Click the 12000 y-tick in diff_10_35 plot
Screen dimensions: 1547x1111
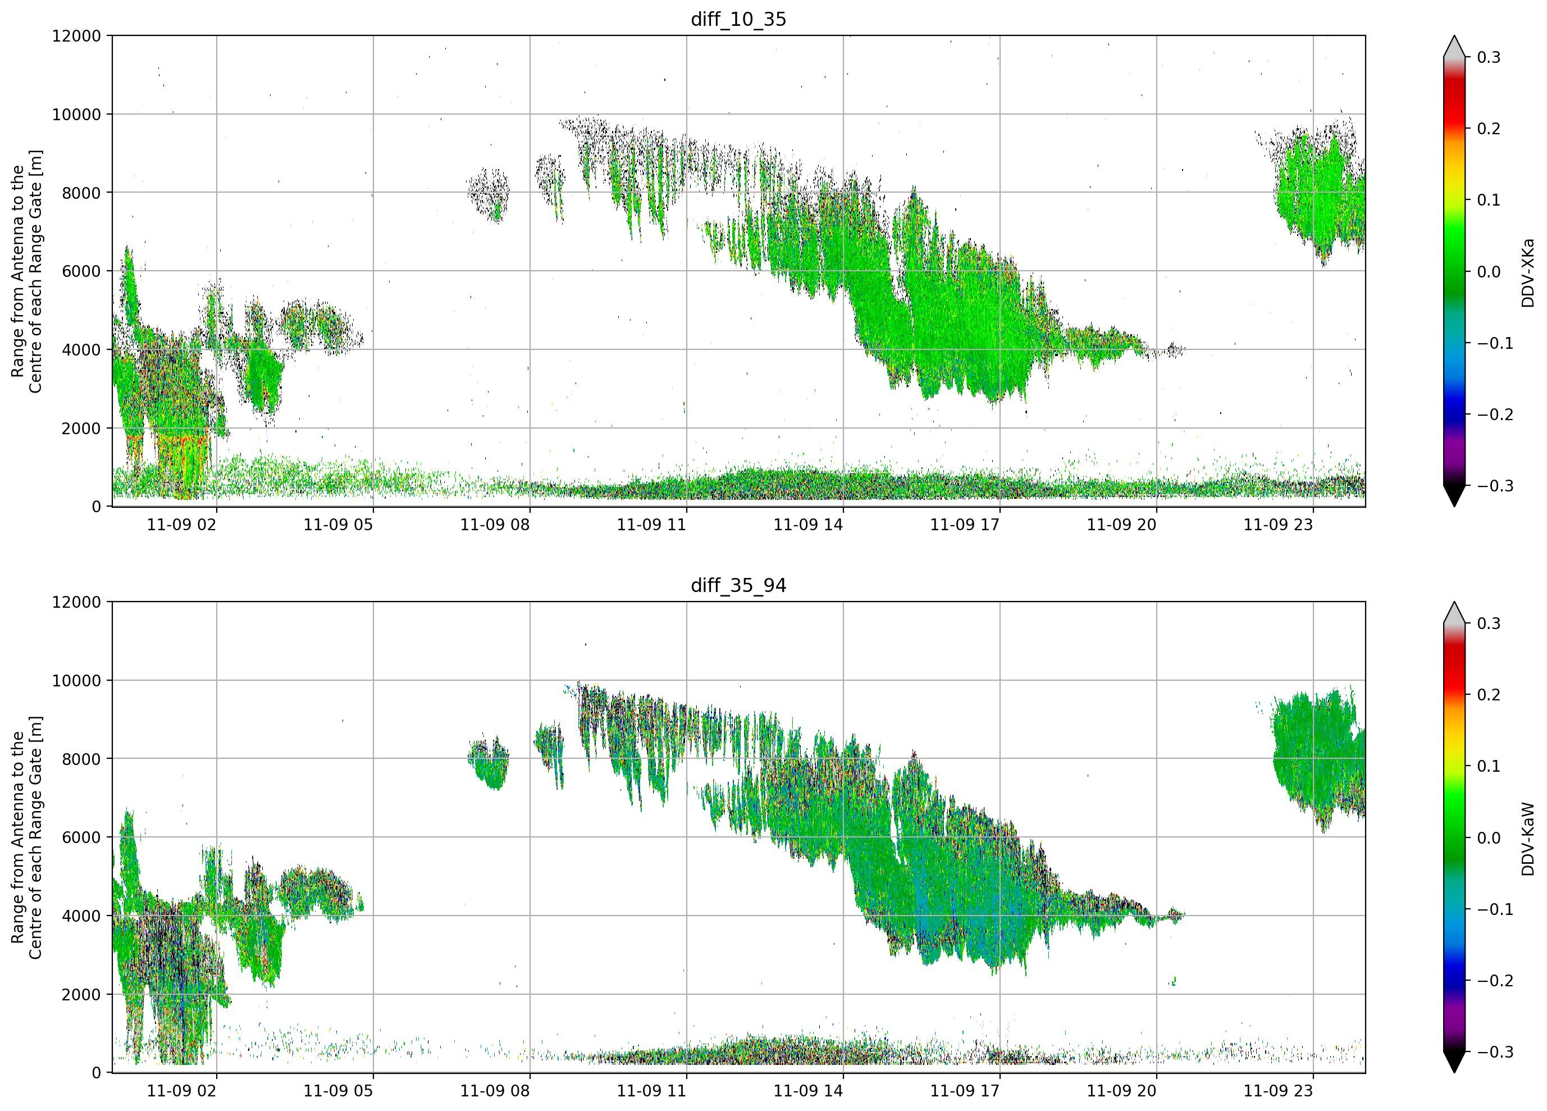click(x=76, y=36)
